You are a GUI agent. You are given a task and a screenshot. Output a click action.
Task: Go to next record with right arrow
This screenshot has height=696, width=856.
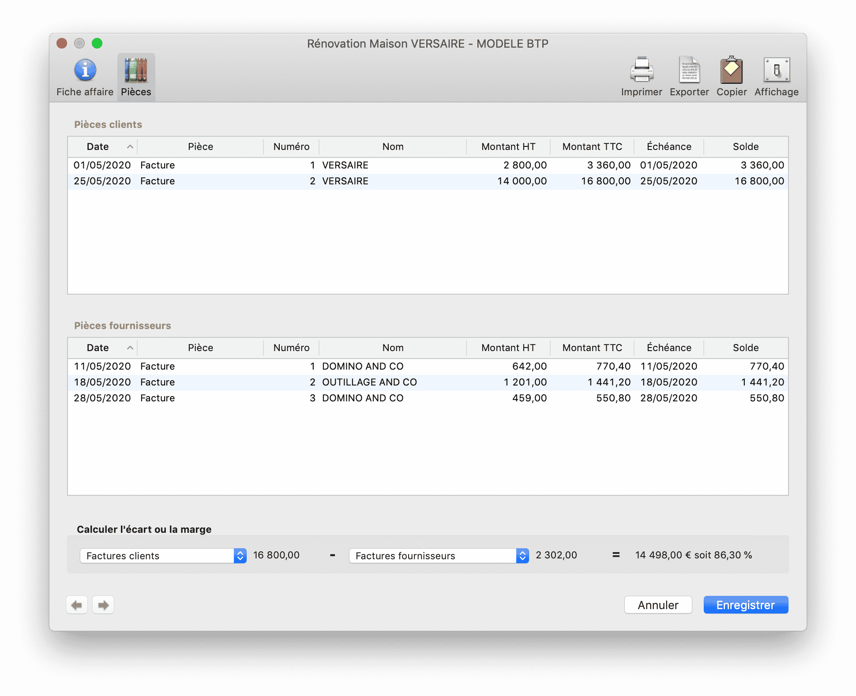[103, 605]
